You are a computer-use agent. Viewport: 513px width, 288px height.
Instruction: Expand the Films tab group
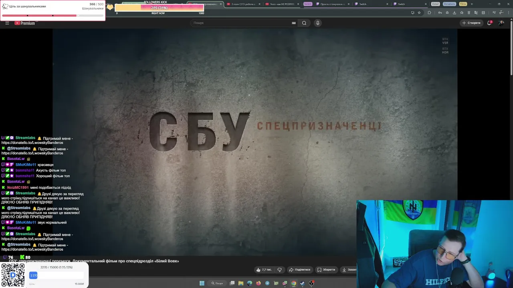pos(463,4)
